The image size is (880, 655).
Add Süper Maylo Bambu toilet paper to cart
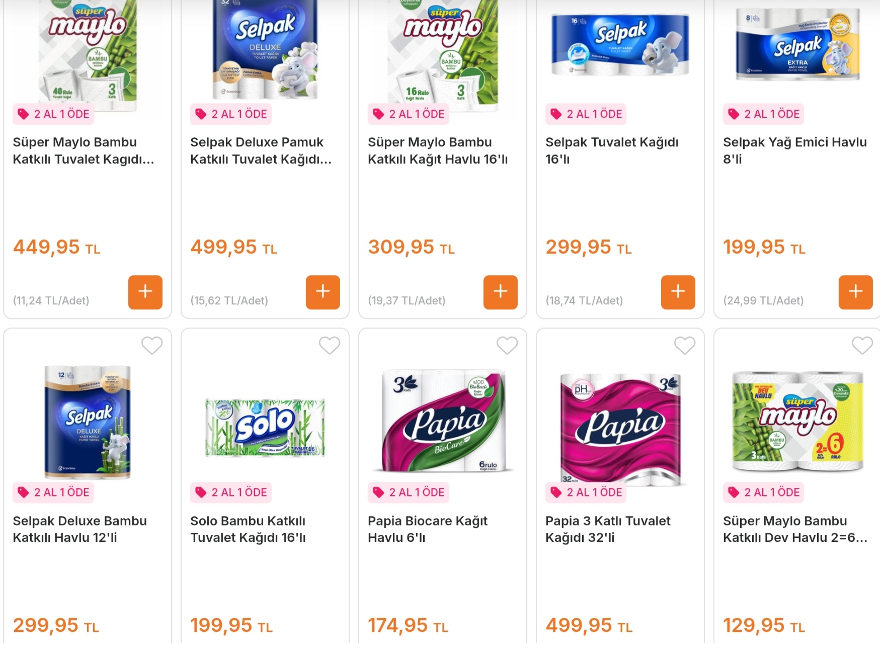[145, 292]
